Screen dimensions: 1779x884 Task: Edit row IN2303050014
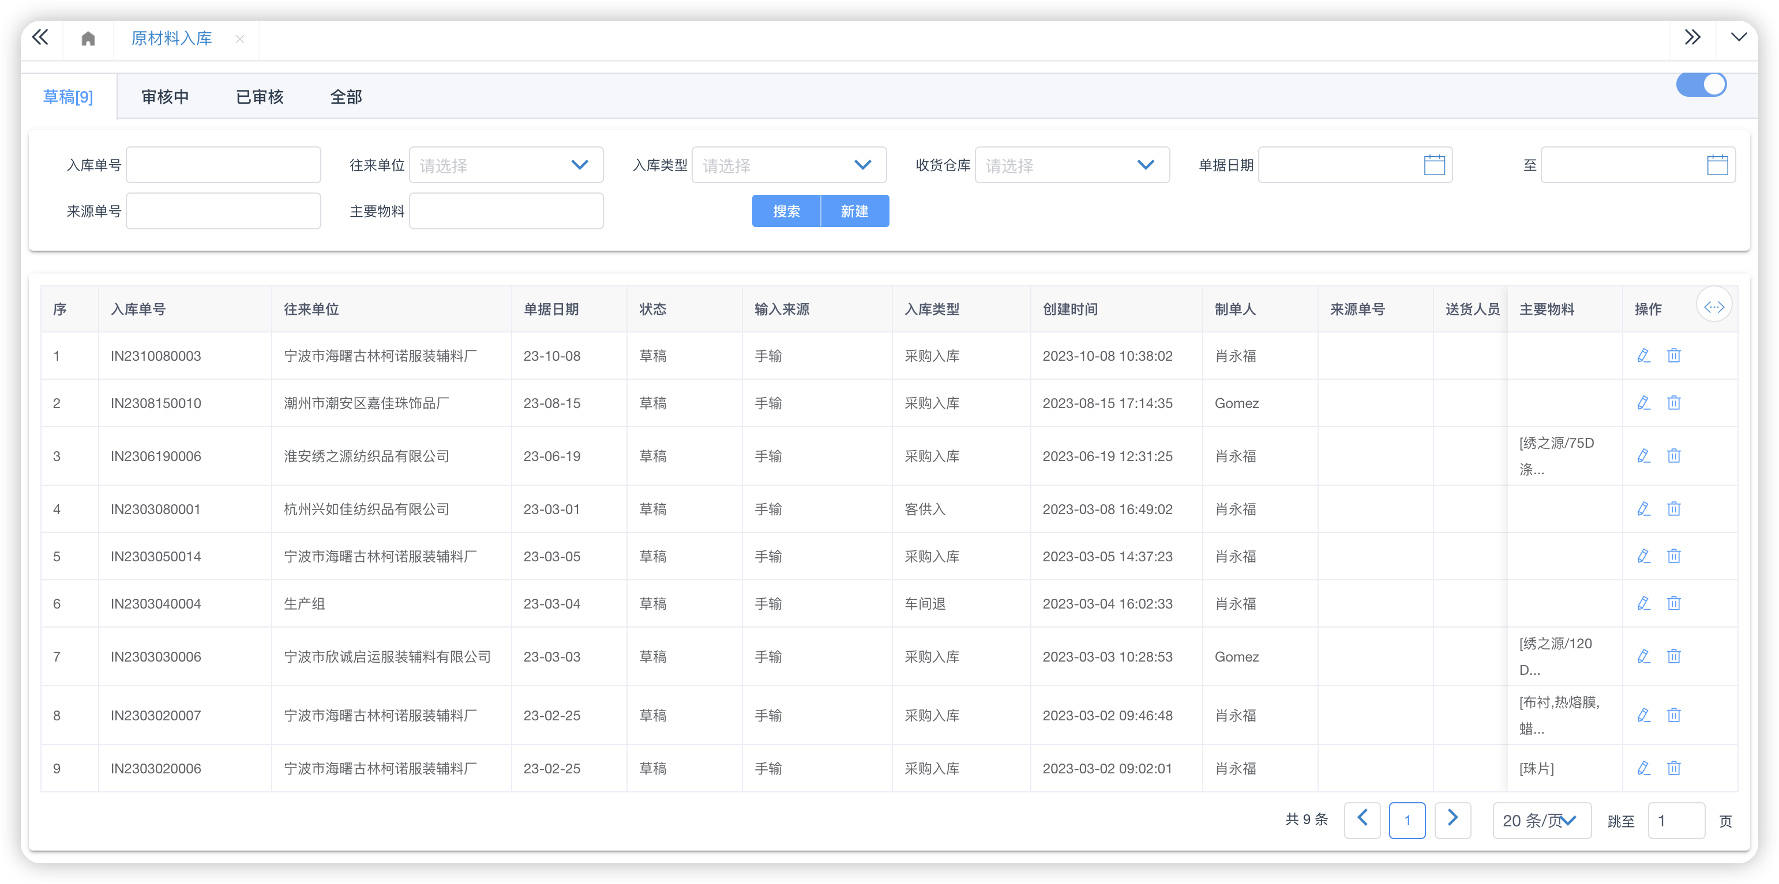click(x=1643, y=556)
